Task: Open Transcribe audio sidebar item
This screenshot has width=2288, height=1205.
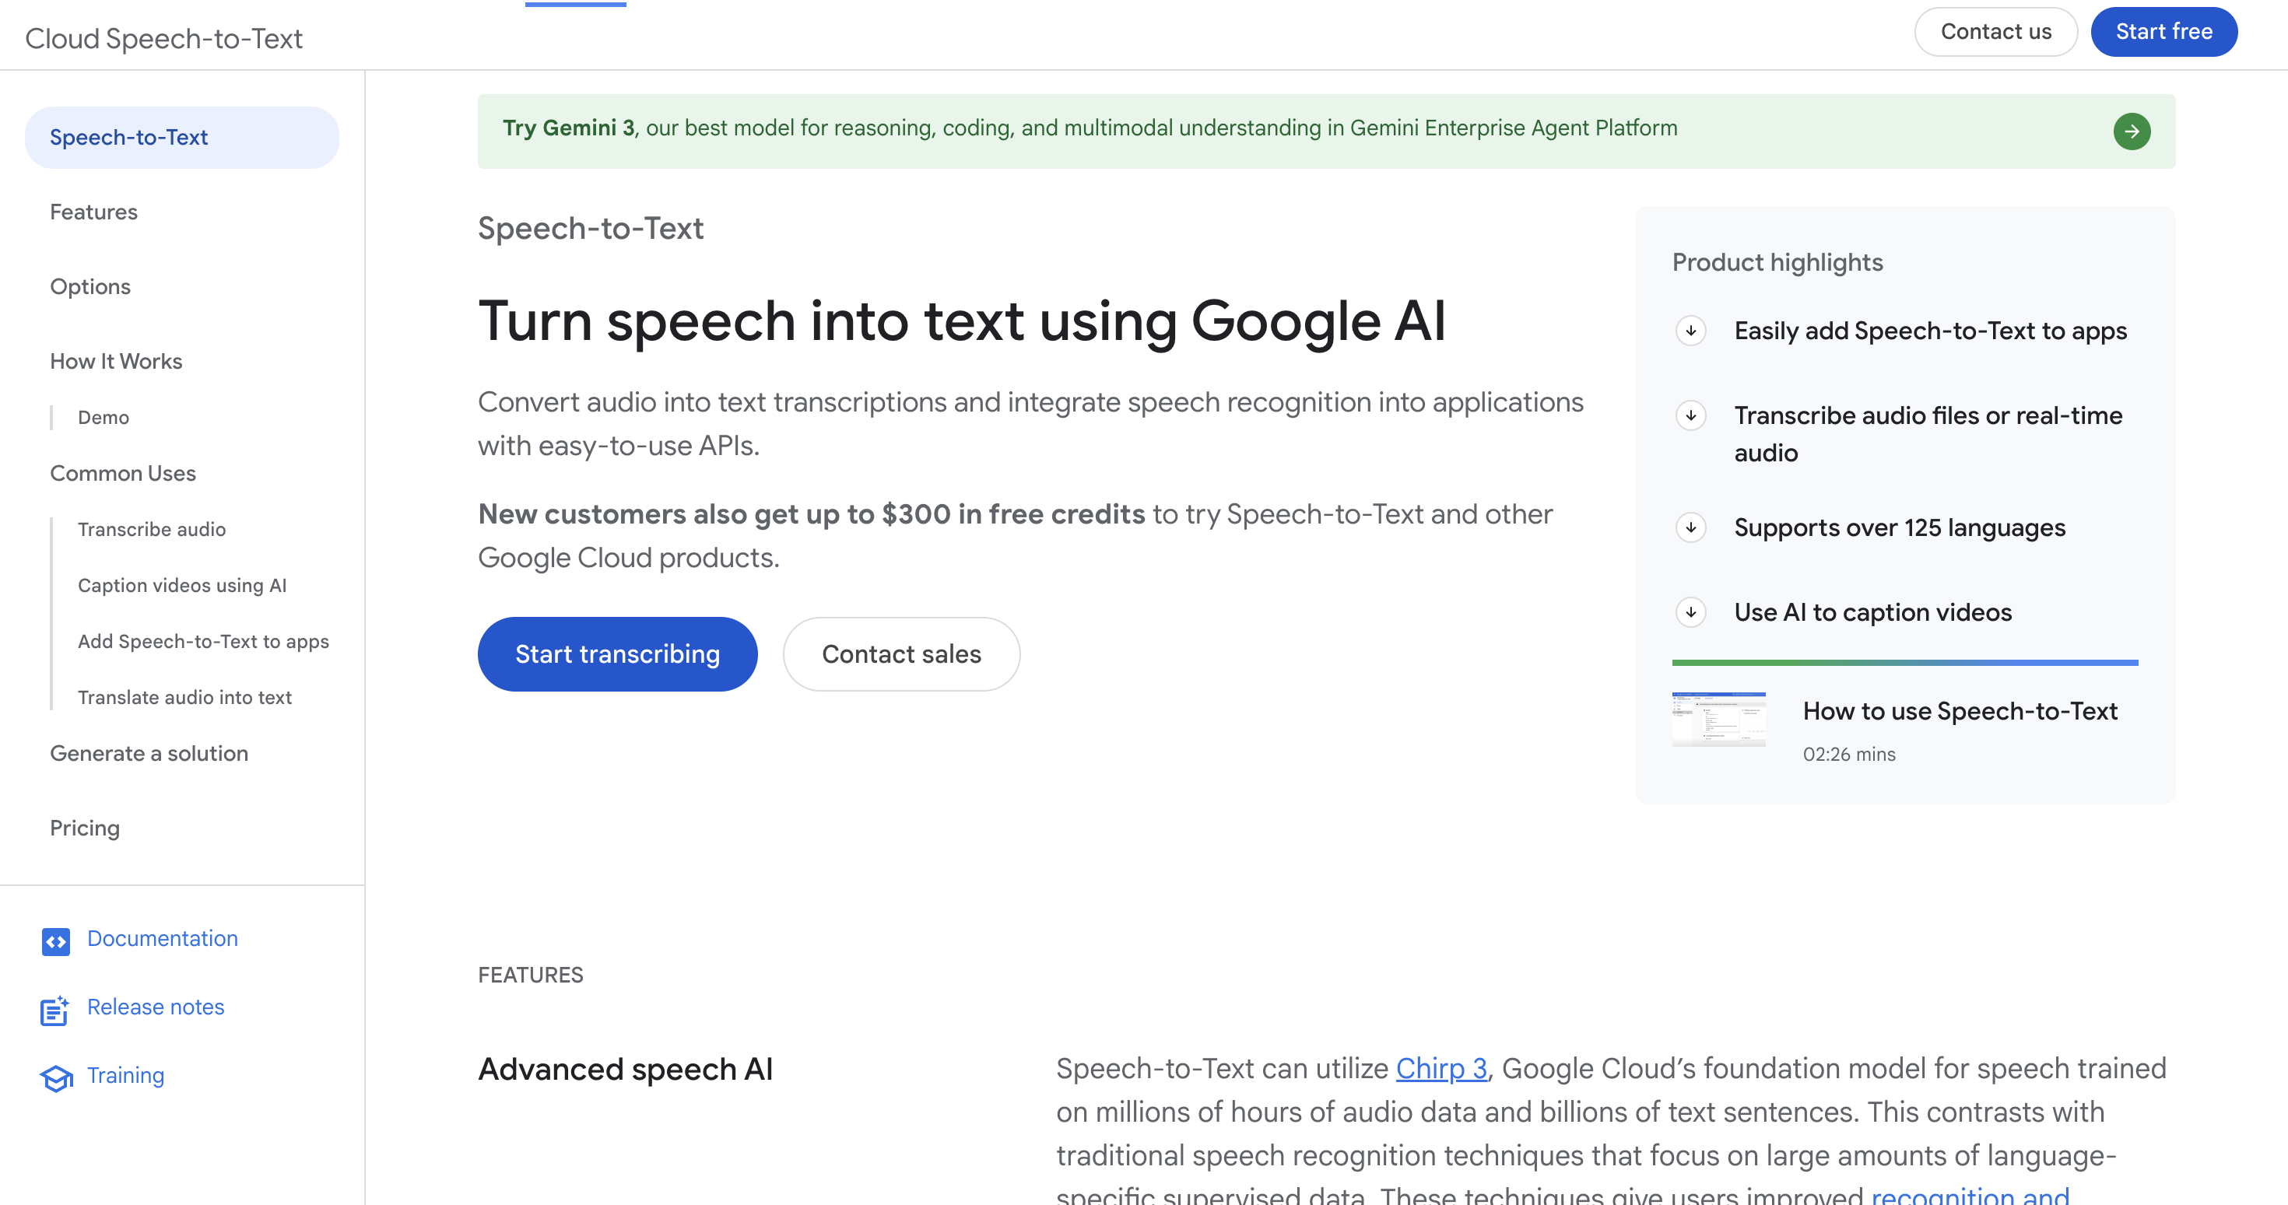Action: (x=151, y=529)
